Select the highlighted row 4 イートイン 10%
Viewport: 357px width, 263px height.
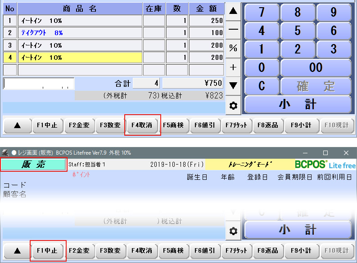point(81,58)
